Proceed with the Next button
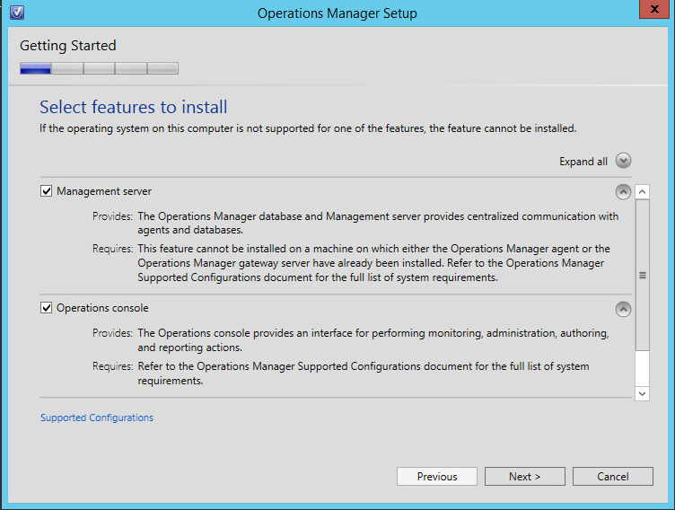Image resolution: width=675 pixels, height=510 pixels. 525,477
